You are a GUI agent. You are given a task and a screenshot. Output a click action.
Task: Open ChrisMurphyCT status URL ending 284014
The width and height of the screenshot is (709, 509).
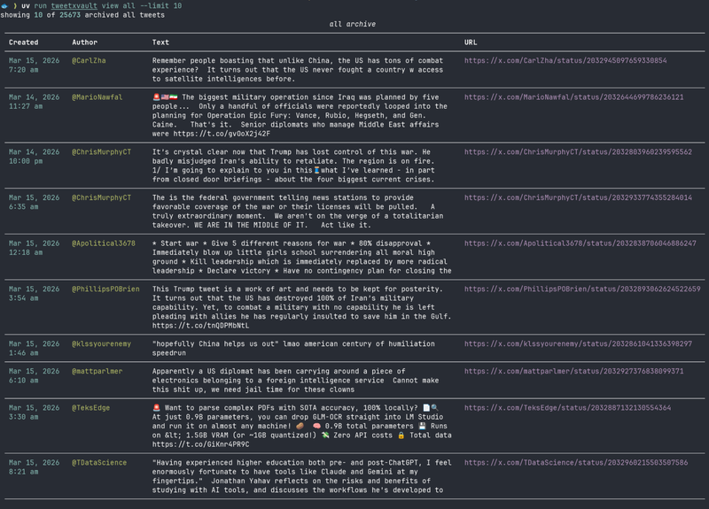[578, 197]
